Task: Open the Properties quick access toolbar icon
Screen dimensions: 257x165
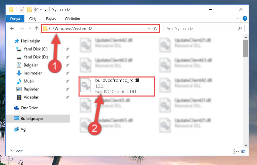Action: point(22,9)
